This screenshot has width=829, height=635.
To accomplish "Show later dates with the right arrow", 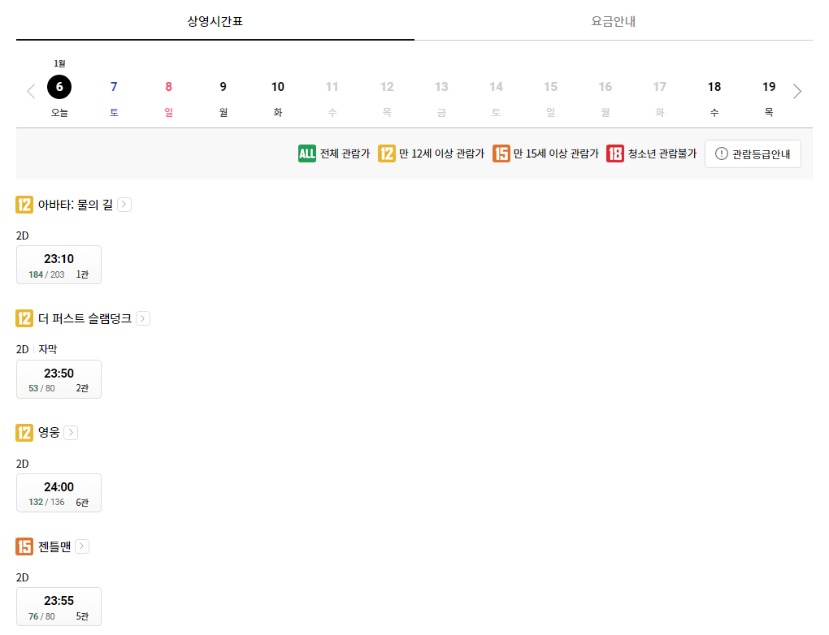I will point(797,91).
